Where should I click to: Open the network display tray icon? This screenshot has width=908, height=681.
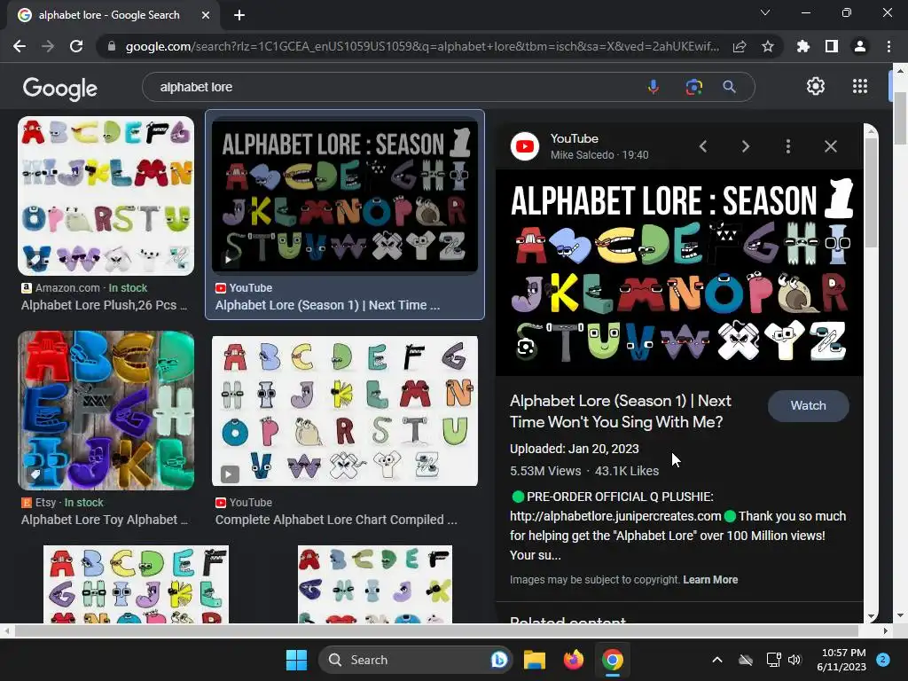point(773,660)
